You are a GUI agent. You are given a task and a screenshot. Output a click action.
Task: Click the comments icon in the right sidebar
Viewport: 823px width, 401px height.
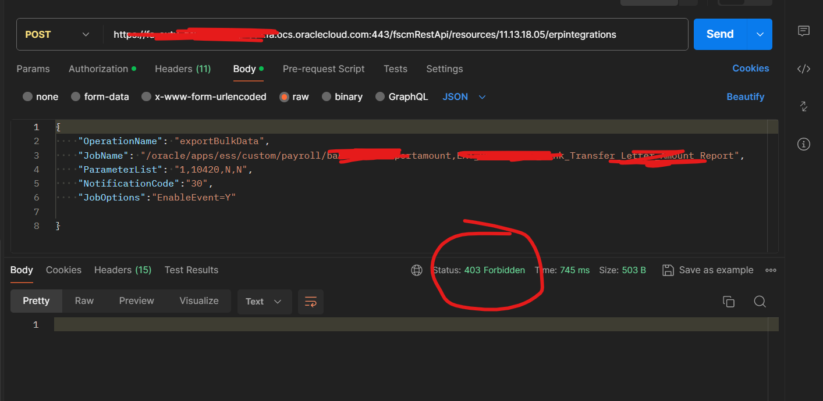pyautogui.click(x=804, y=31)
